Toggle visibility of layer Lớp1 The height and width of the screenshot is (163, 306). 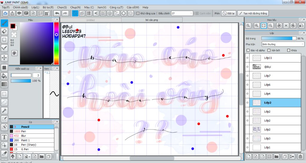247,147
